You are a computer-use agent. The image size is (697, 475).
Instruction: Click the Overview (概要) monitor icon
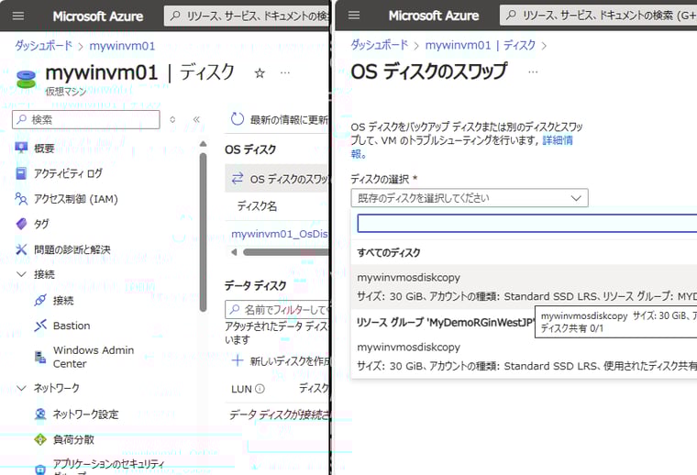tap(21, 148)
